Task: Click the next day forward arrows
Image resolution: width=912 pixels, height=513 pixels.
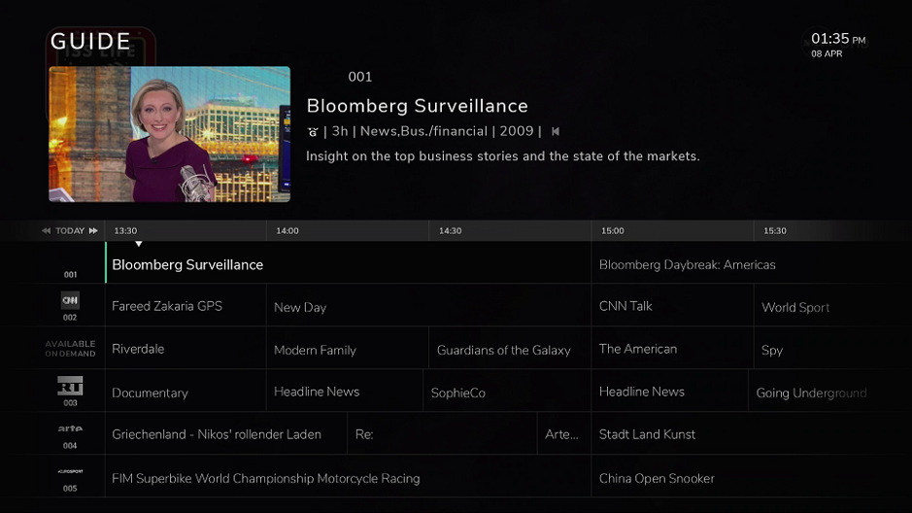Action: [x=93, y=231]
